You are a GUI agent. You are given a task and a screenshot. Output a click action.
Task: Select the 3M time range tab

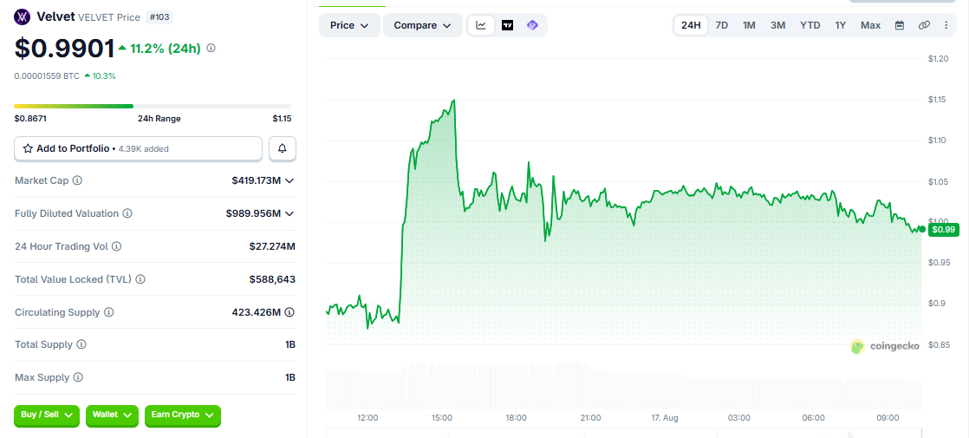tap(777, 25)
